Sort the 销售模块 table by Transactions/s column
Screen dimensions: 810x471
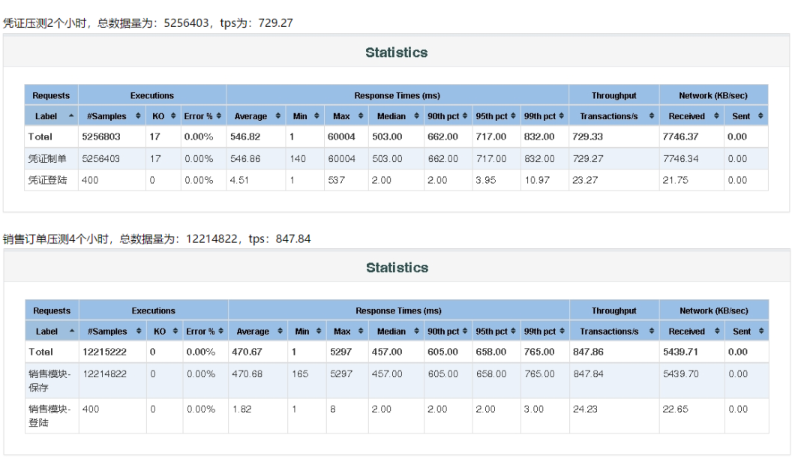615,331
